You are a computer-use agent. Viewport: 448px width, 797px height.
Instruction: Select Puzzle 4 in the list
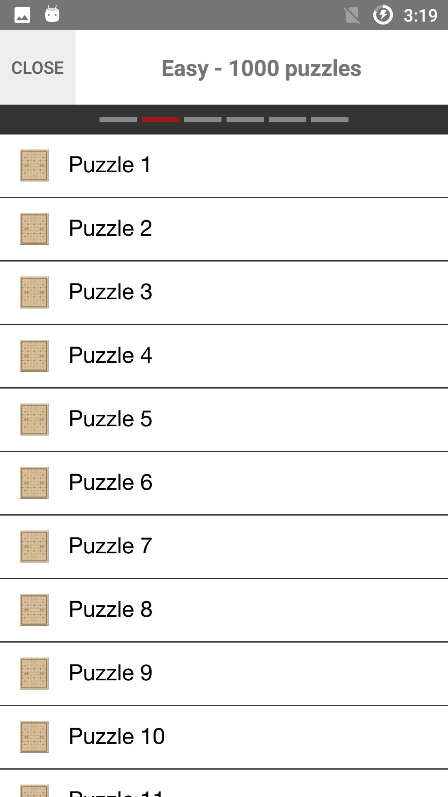224,356
